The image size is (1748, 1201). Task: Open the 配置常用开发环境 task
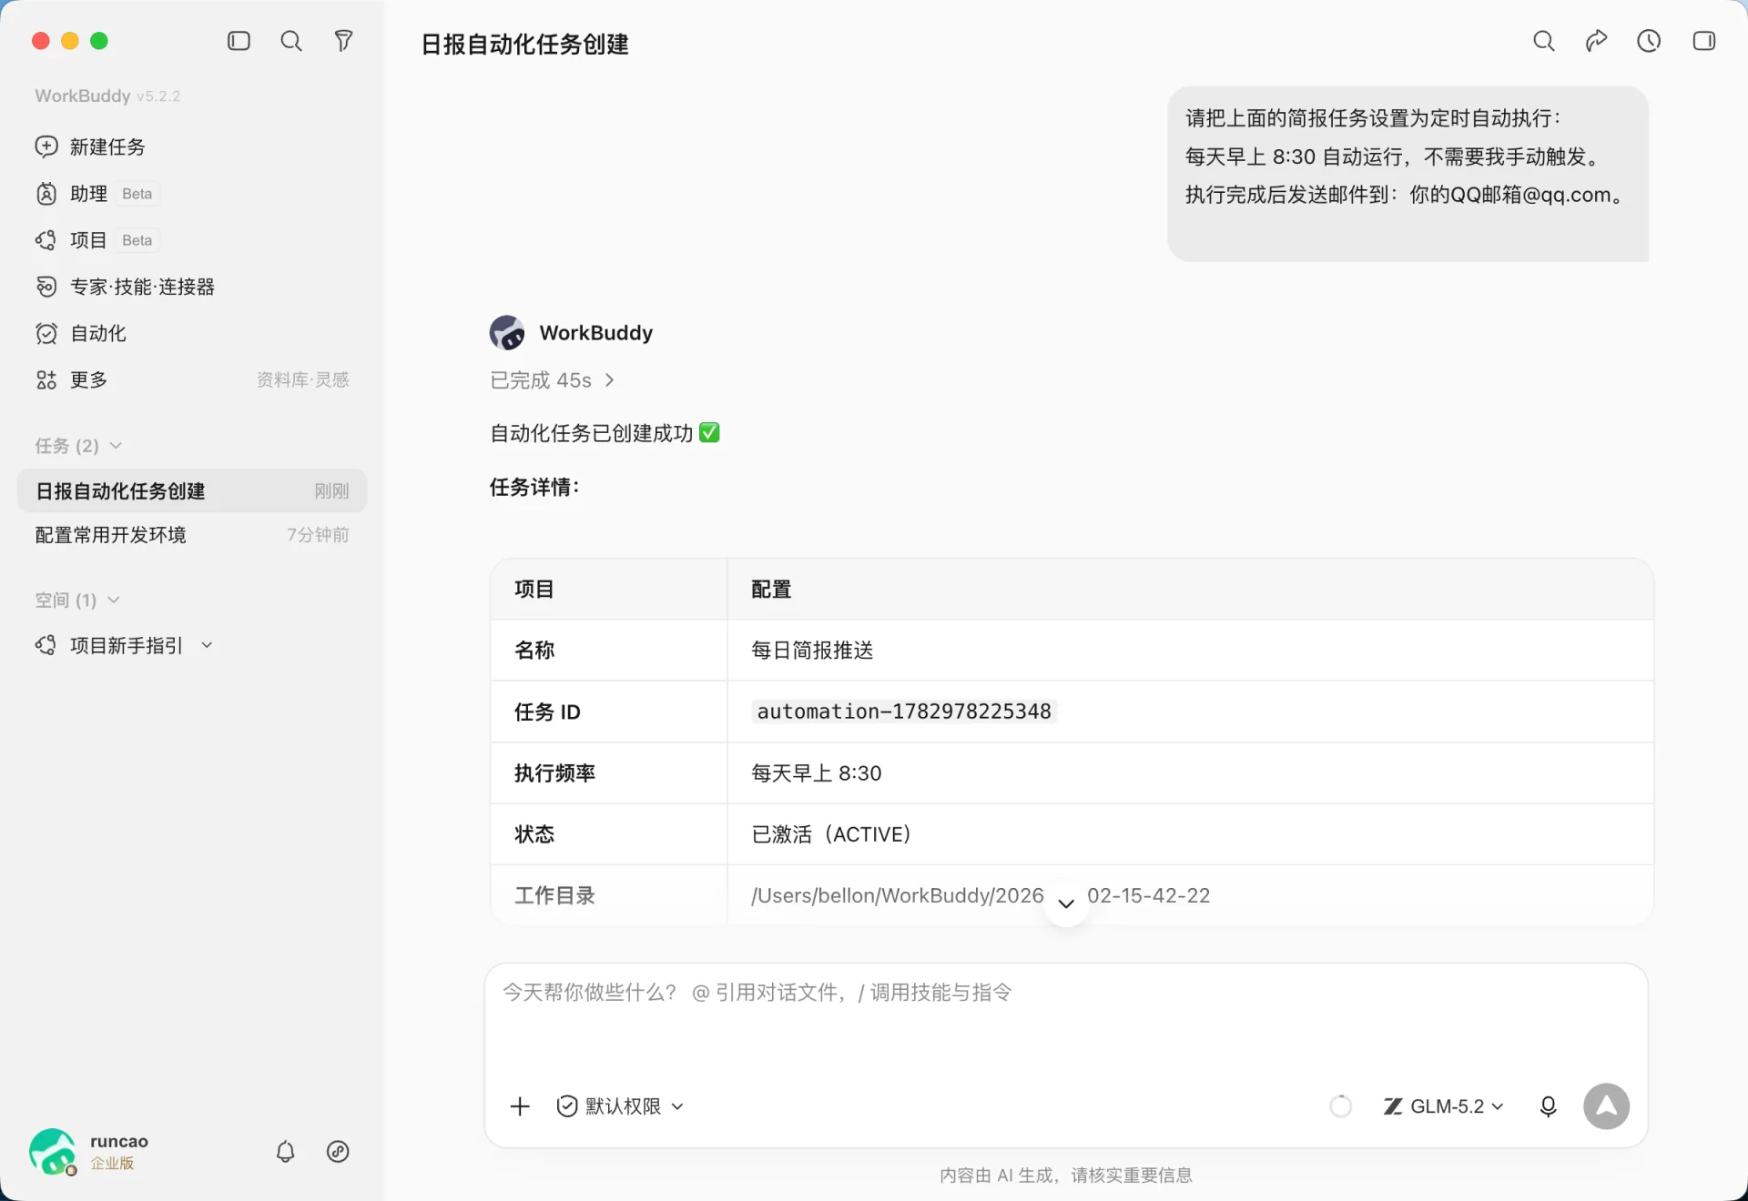[x=192, y=535]
